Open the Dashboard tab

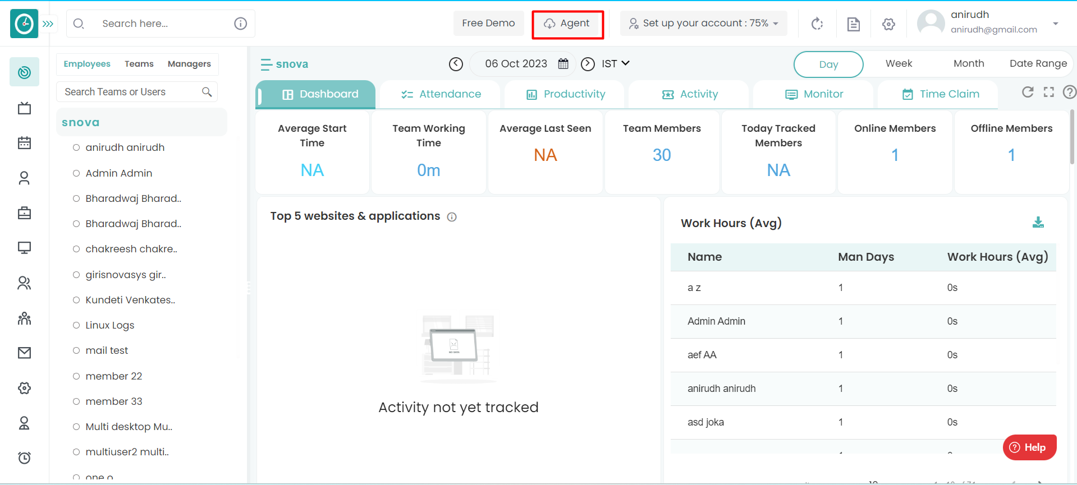[316, 94]
